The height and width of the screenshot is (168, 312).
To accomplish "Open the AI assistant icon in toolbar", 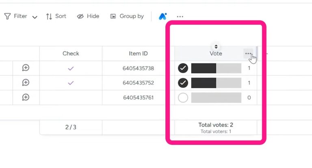I will pos(163,16).
